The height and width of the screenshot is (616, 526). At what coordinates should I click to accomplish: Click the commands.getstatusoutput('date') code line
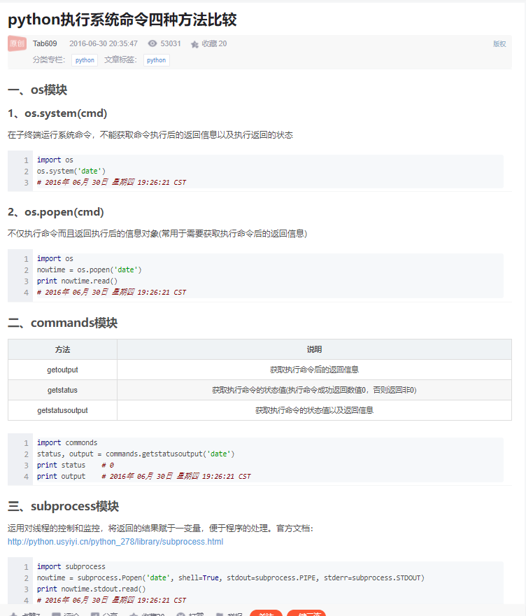pos(136,454)
